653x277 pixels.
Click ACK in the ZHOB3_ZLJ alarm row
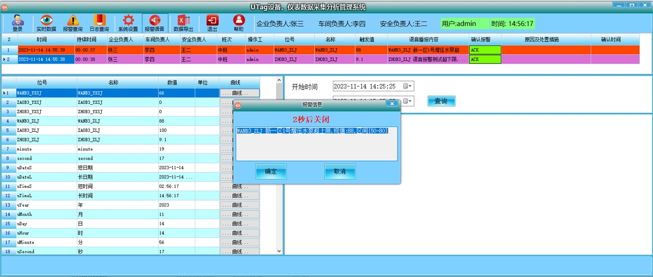coord(485,59)
